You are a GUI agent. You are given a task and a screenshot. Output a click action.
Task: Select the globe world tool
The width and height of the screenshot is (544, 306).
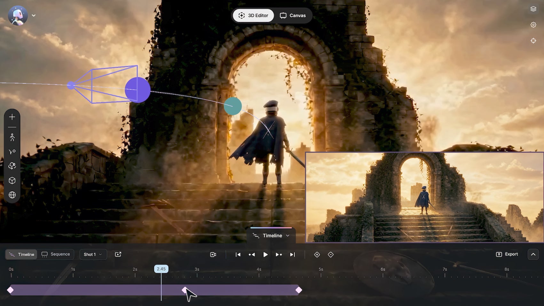click(x=12, y=195)
